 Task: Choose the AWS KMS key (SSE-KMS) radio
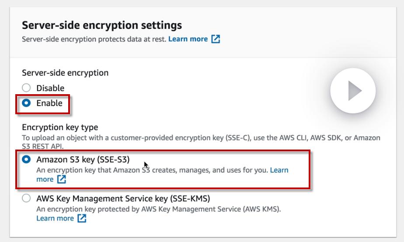point(27,199)
